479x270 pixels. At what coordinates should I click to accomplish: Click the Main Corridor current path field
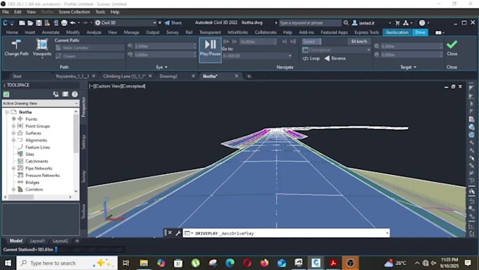(x=90, y=48)
